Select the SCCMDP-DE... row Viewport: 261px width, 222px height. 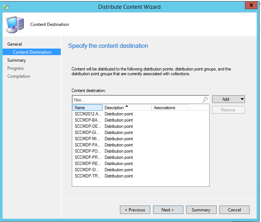point(141,126)
